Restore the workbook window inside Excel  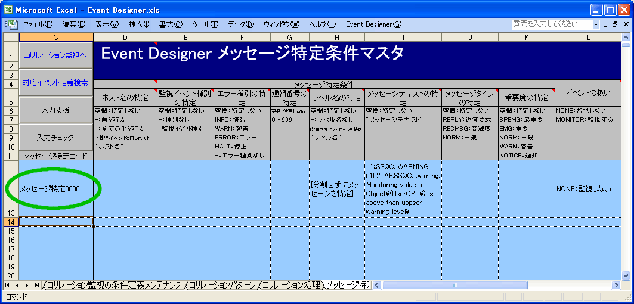point(614,24)
